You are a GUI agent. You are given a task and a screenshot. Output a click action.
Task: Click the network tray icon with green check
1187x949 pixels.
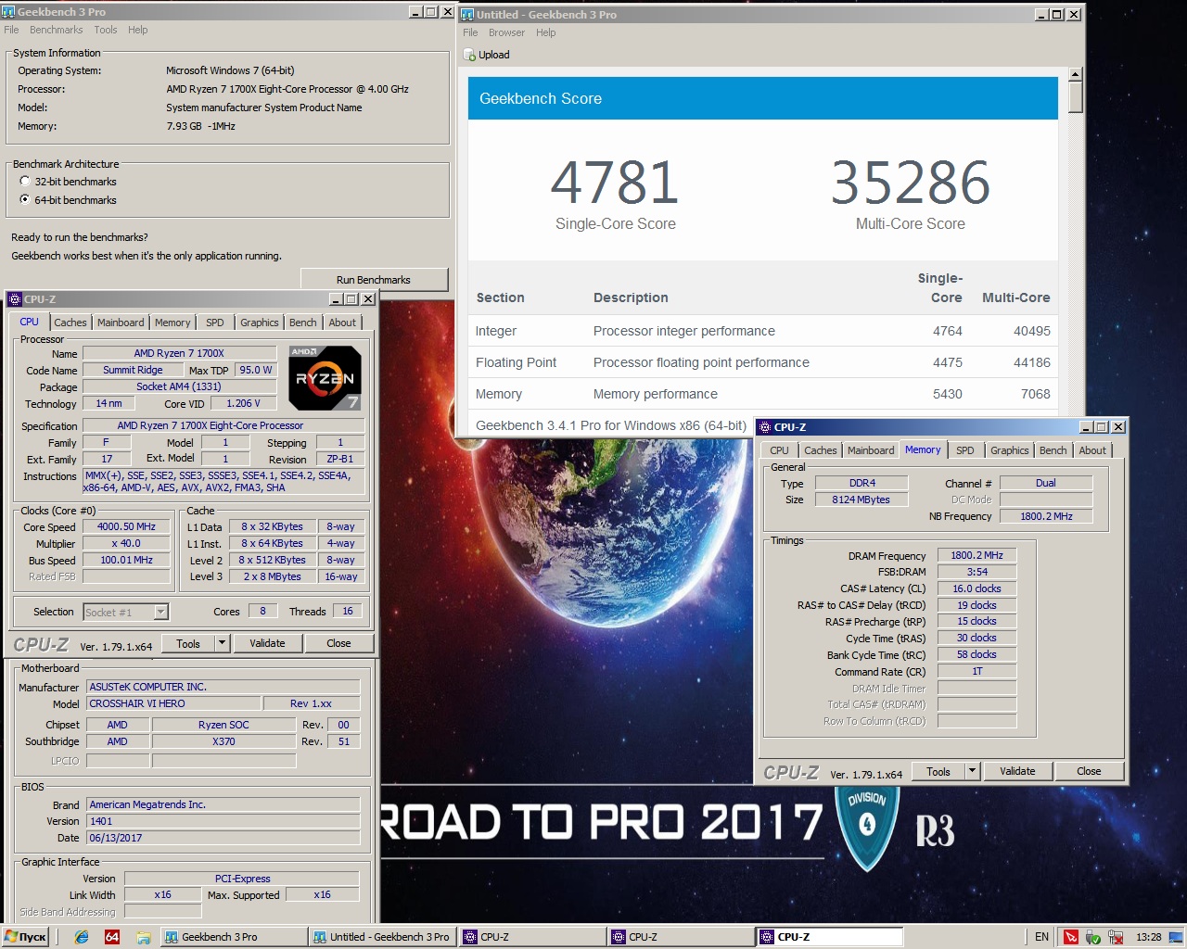tap(1093, 937)
